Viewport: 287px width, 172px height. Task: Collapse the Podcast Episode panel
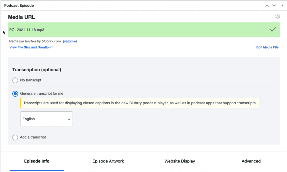click(282, 6)
